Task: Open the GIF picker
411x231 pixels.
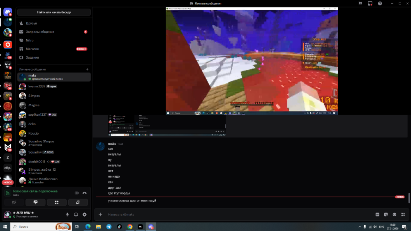Action: click(377, 215)
